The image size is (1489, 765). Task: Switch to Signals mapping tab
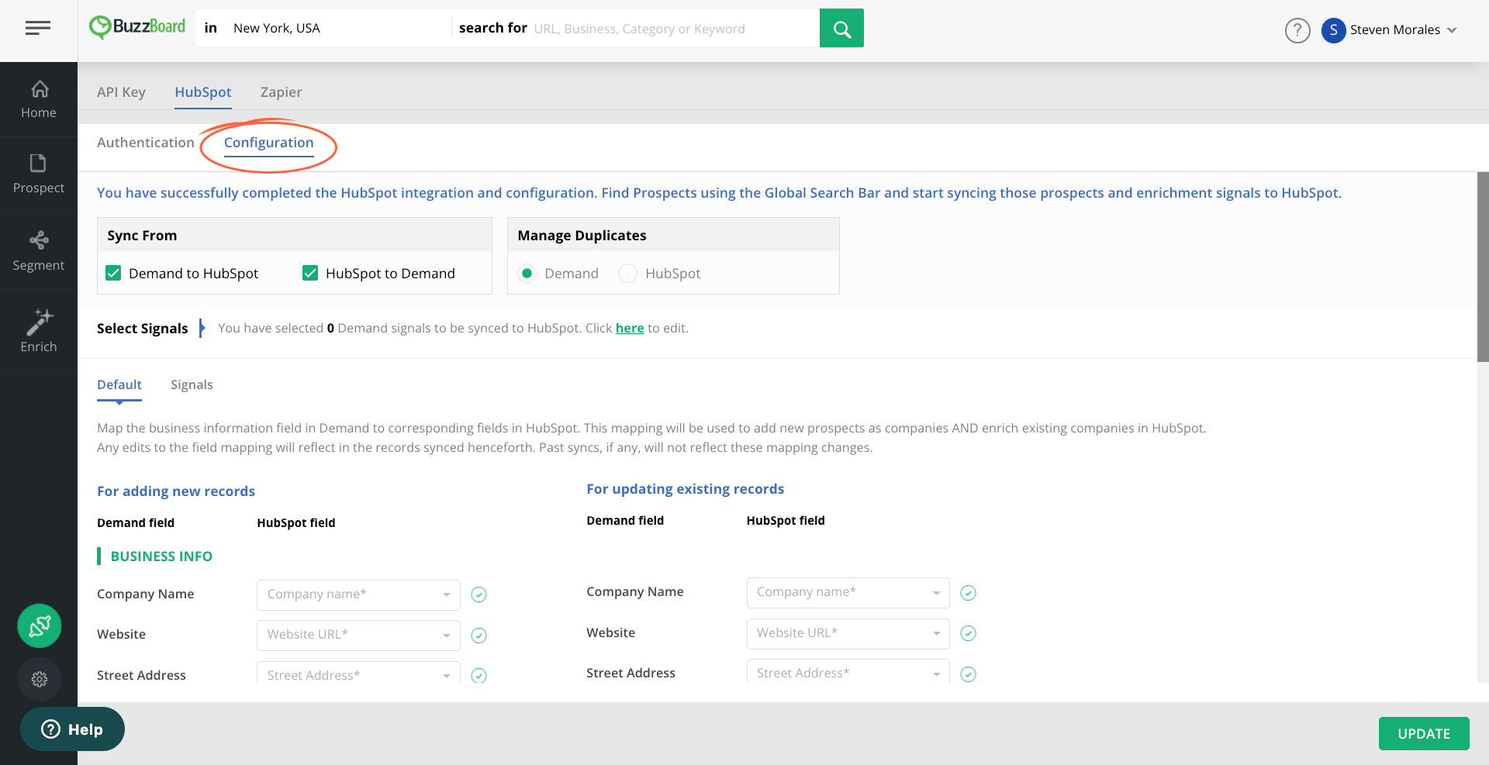[x=192, y=384]
